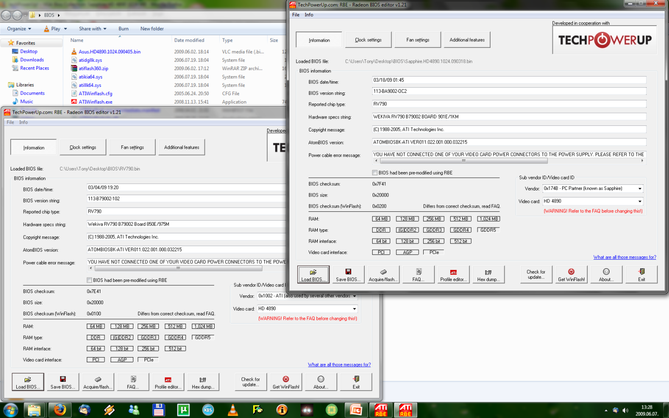Open uTorrent from the taskbar
669x418 pixels.
click(x=184, y=410)
